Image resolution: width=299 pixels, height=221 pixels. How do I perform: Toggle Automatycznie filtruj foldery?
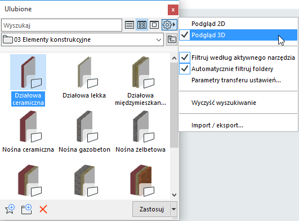pyautogui.click(x=238, y=69)
